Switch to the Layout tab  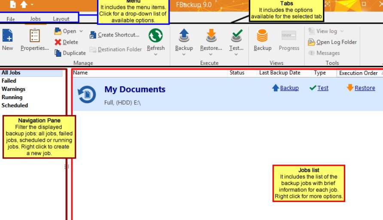pyautogui.click(x=61, y=19)
